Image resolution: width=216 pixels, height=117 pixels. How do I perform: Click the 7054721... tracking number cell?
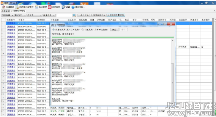pos(195,47)
